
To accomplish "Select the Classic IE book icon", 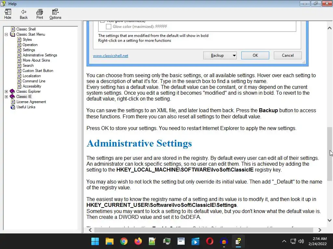I will 12,97.
